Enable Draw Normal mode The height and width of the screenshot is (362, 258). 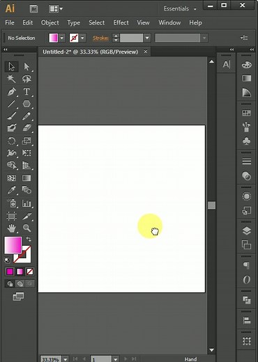(x=10, y=283)
